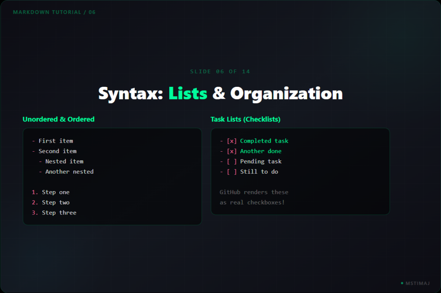Select the 'as real checkboxes!' note text
Viewport: 441px width, 293px height.
252,202
